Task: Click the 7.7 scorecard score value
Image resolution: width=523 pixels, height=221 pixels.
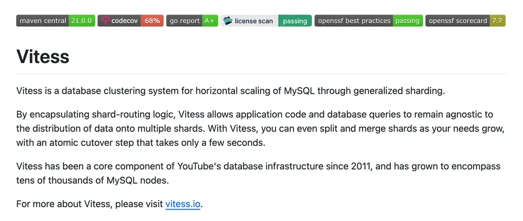Action: pos(497,21)
